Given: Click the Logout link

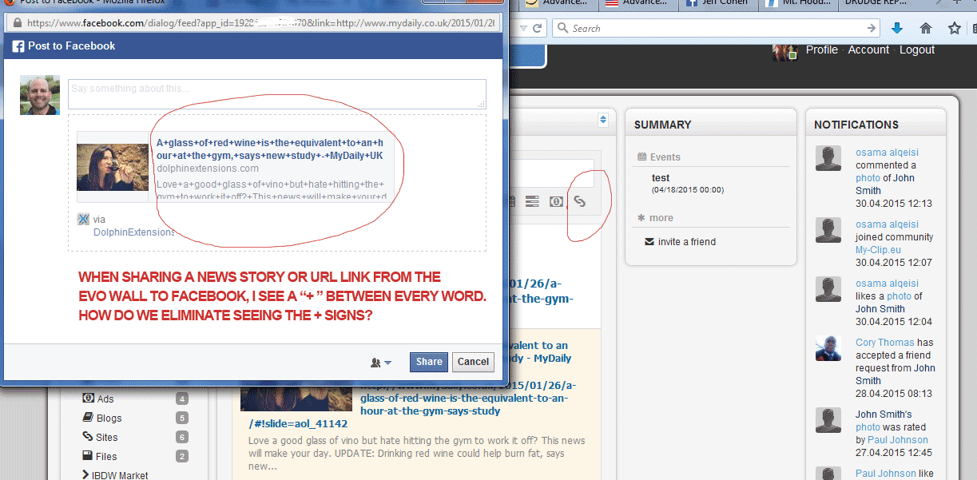Looking at the screenshot, I should [917, 50].
